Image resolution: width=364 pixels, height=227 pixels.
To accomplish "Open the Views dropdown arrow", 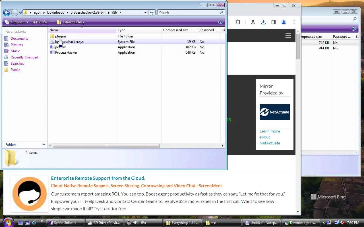I will [x=52, y=22].
